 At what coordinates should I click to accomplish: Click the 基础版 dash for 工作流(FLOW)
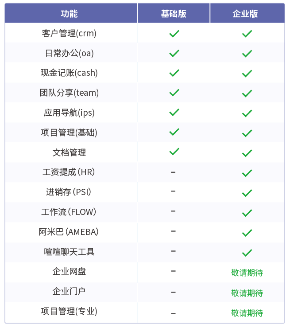[x=173, y=211]
